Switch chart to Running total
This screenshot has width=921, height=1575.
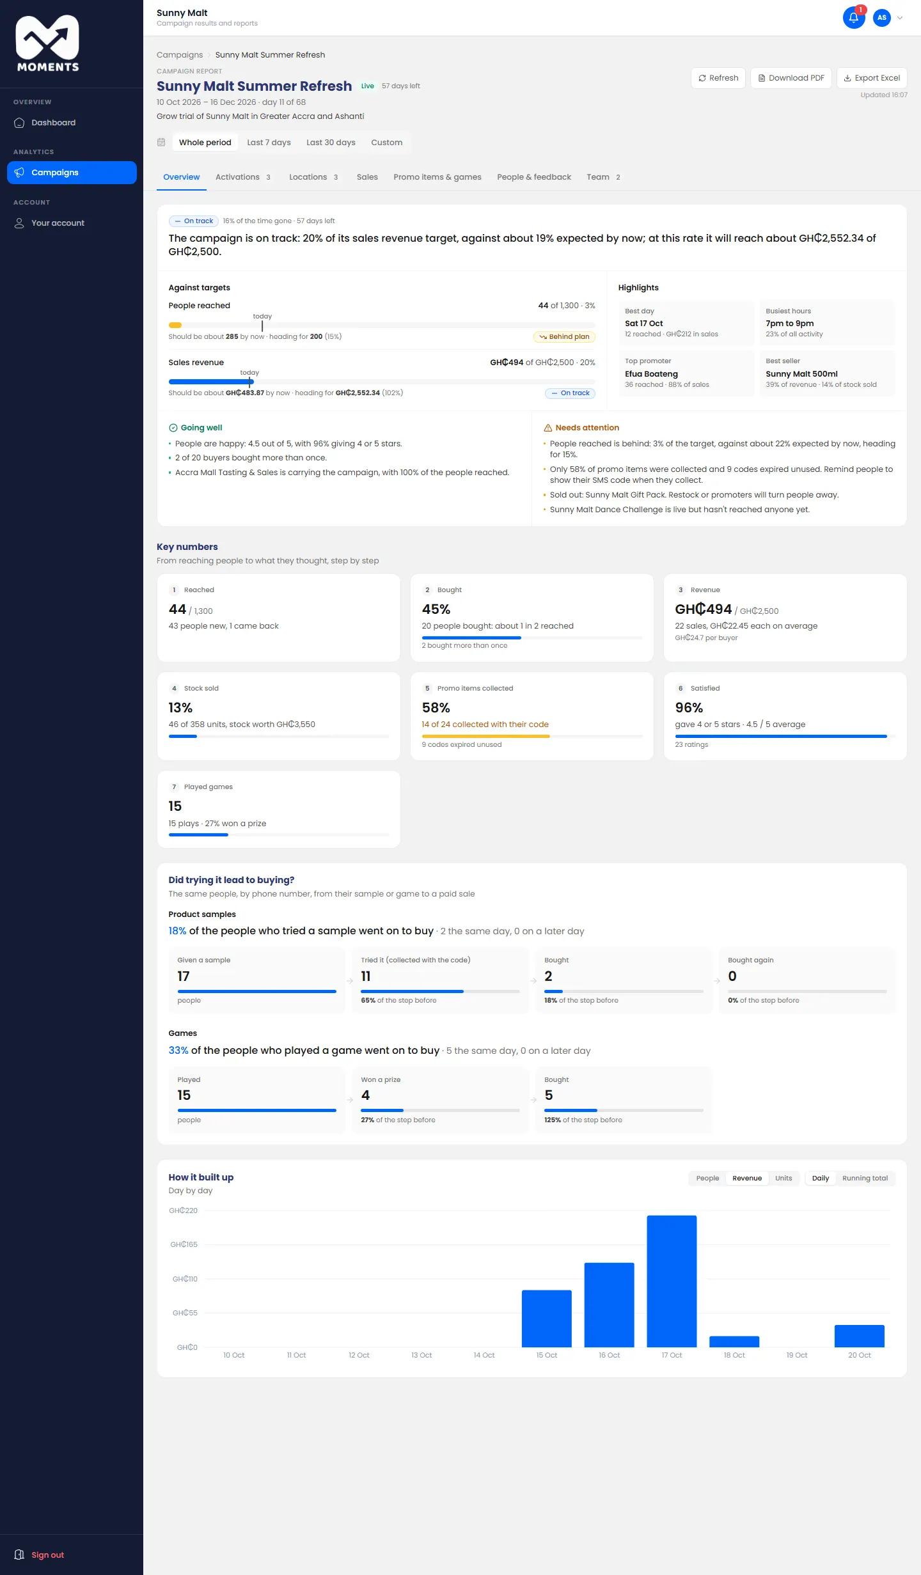point(865,1178)
